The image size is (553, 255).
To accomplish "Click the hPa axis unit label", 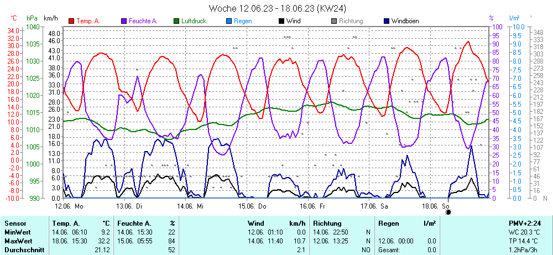I will [x=31, y=18].
